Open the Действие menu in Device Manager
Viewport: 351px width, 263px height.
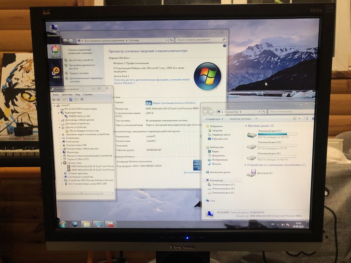[x=67, y=95]
